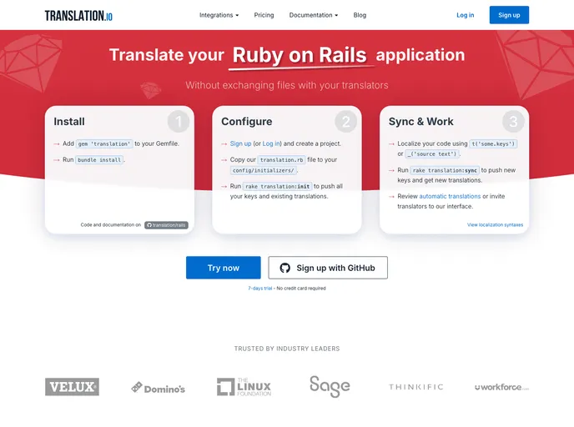Image resolution: width=574 pixels, height=427 pixels.
Task: Click the Domino's logo
Action: pyautogui.click(x=159, y=388)
